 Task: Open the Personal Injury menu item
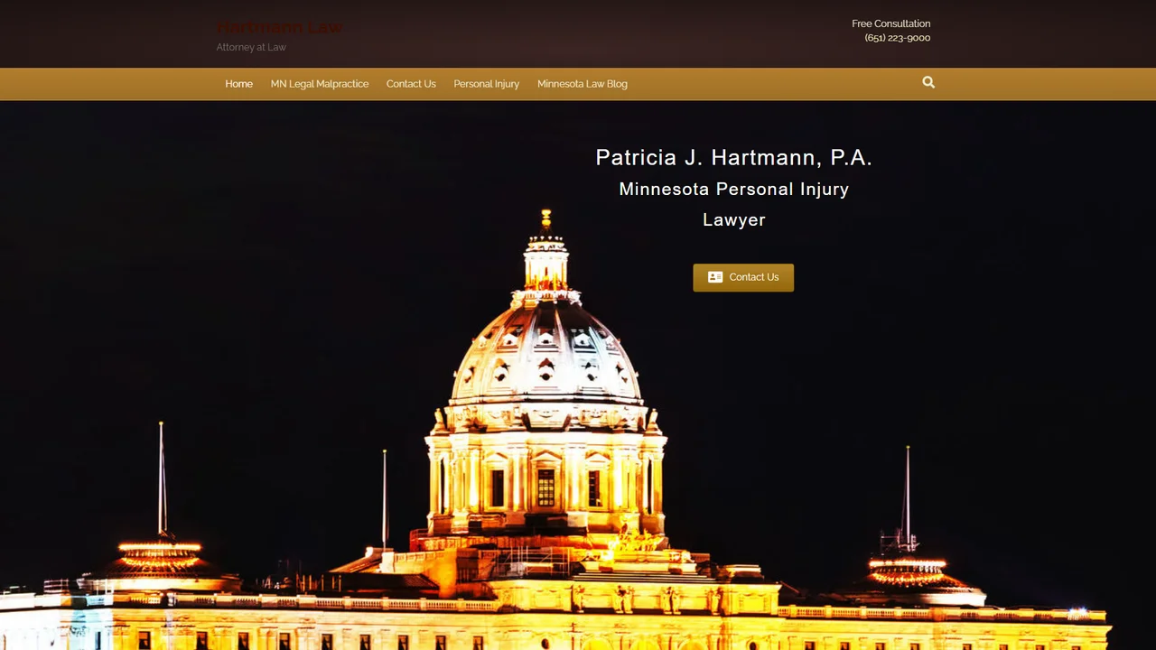(486, 84)
